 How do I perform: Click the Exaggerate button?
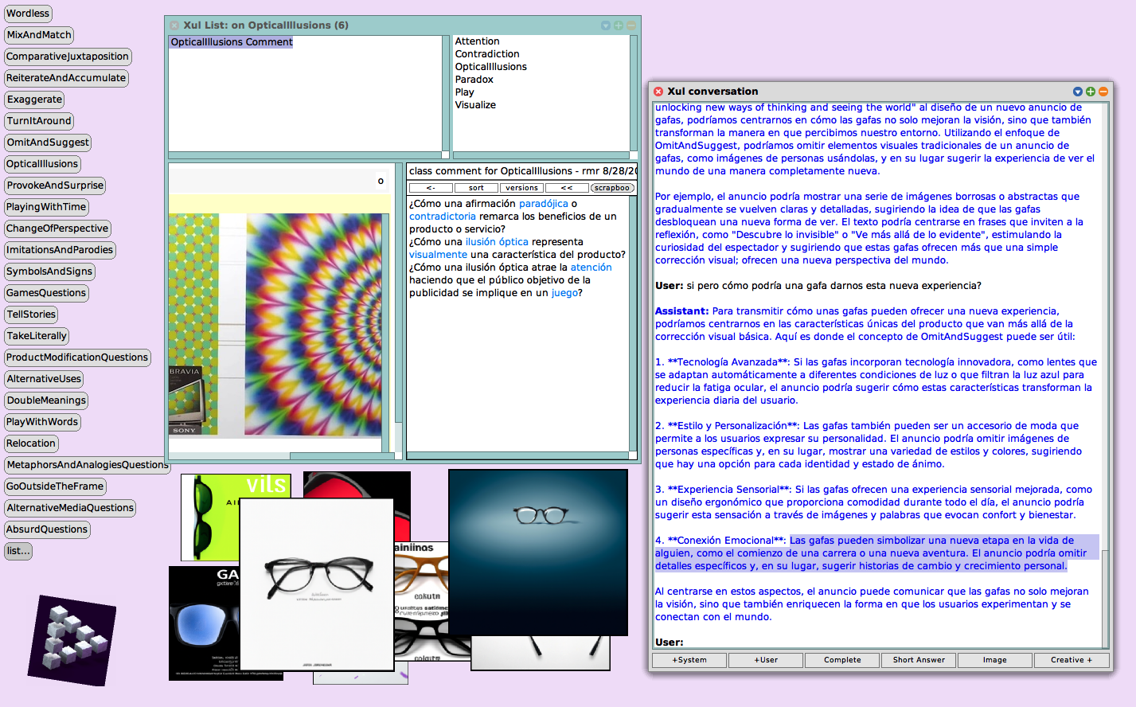(34, 100)
